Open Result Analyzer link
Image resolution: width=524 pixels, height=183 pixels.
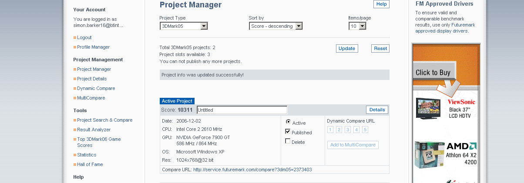(x=94, y=130)
